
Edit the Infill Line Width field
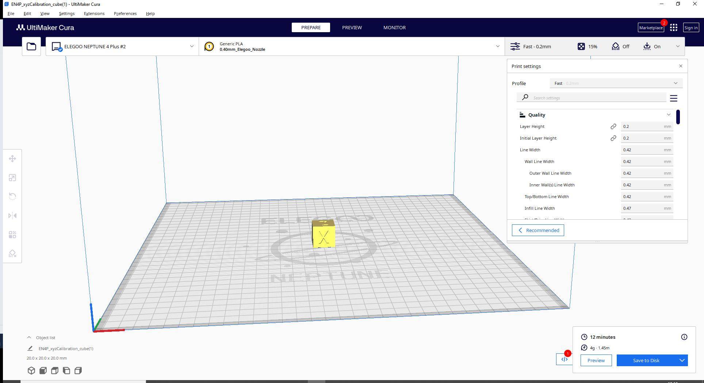point(647,208)
